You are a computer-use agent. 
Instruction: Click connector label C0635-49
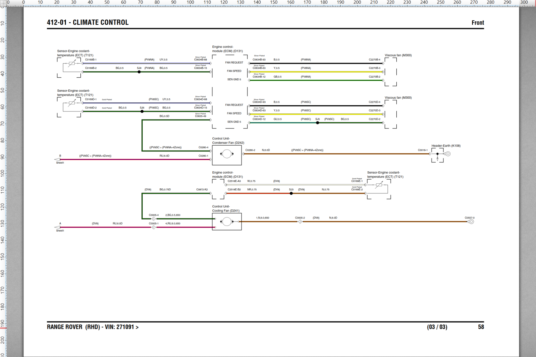(x=201, y=116)
